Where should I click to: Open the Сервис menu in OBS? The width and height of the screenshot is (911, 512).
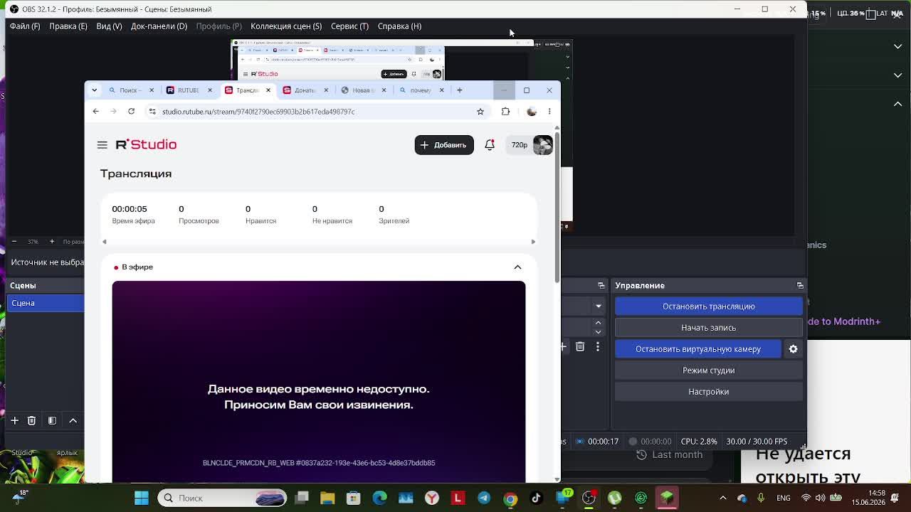349,26
